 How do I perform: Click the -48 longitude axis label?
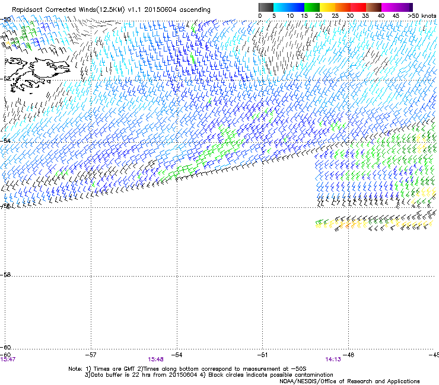click(x=348, y=355)
